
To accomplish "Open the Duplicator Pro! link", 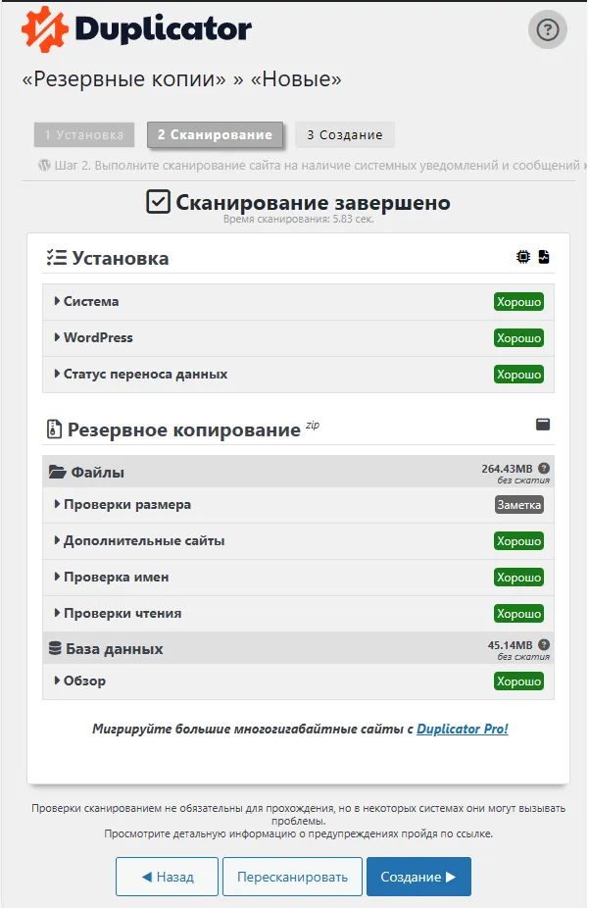I will coord(463,729).
